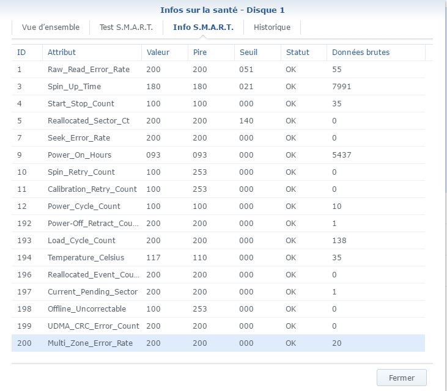Select the Temperature_Celsius row

218,257
